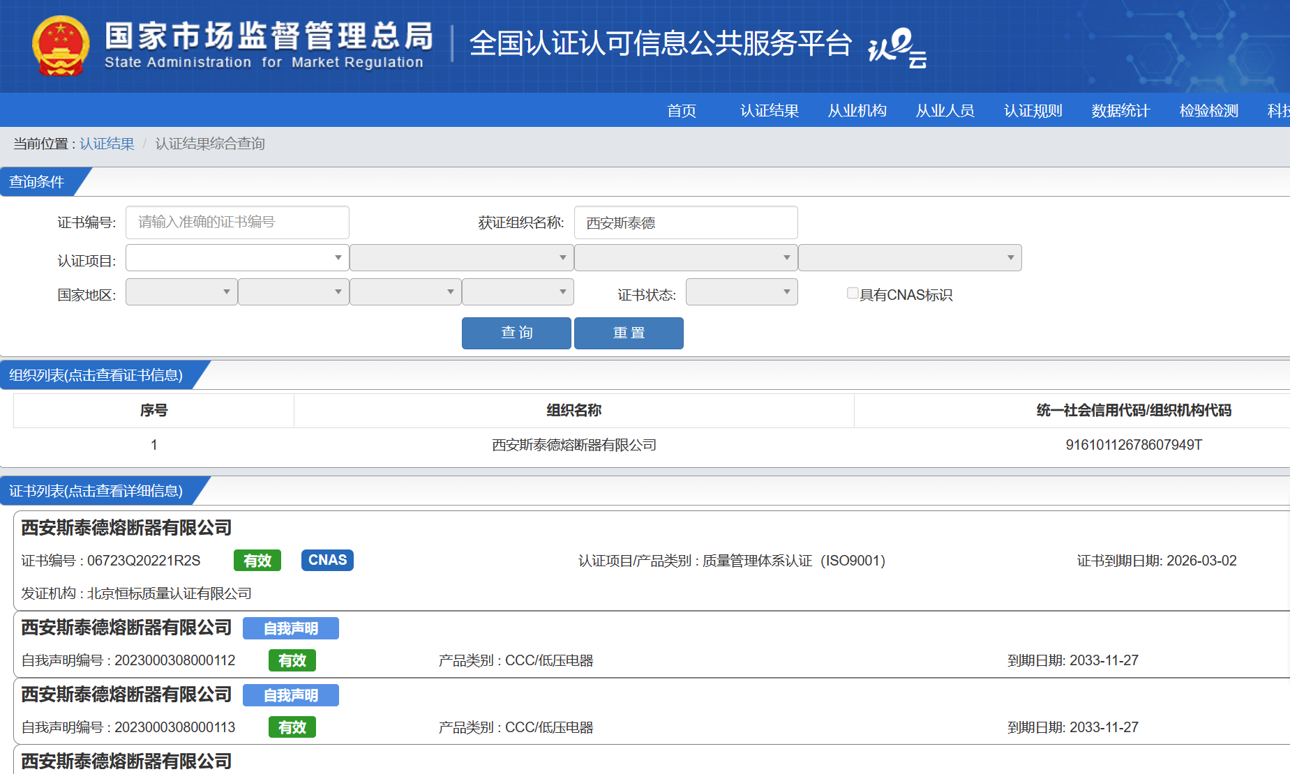This screenshot has width=1290, height=774.
Task: Expand the first 认证项目 dropdown
Action: pyautogui.click(x=237, y=258)
